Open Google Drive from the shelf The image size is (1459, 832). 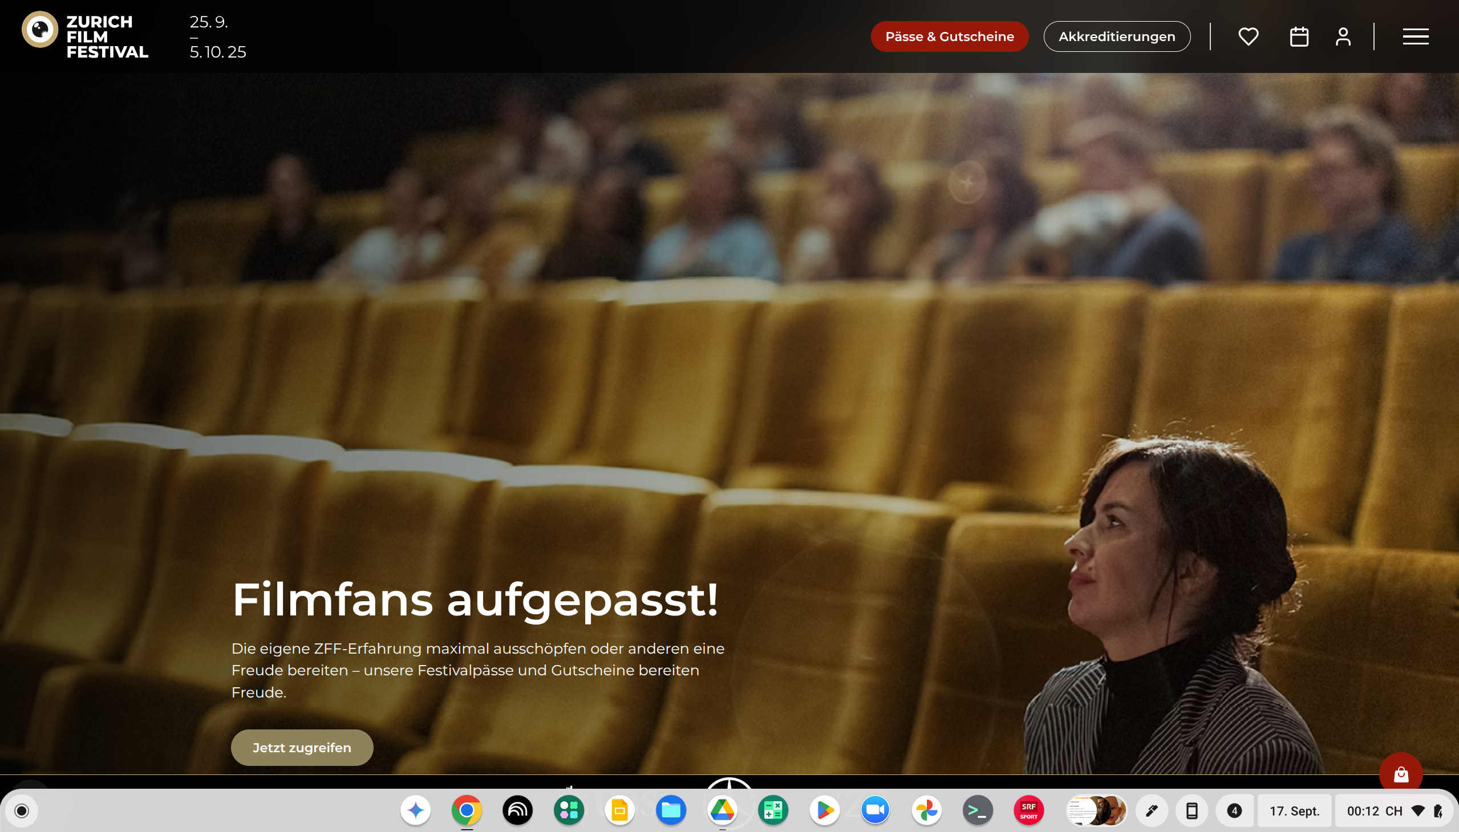722,810
